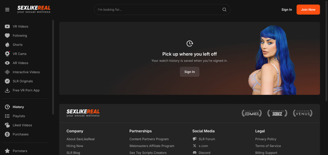Image resolution: width=328 pixels, height=155 pixels.
Task: Click the blue-haired model banner image
Action: click(x=272, y=60)
